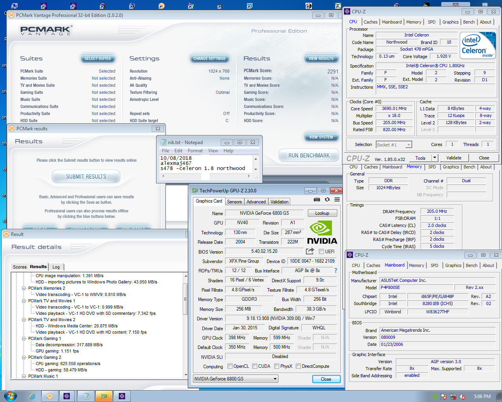Image resolution: width=502 pixels, height=402 pixels.
Task: Toggle the CUDA checkbox
Action: coord(255,366)
